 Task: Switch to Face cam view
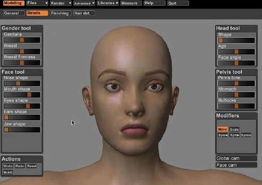point(236,165)
